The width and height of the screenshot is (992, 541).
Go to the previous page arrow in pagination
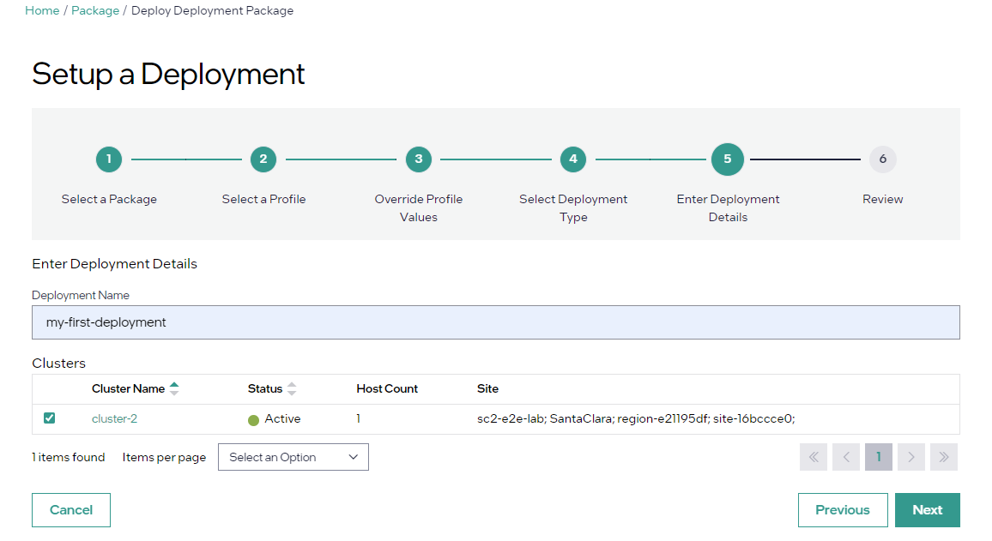[x=846, y=457]
